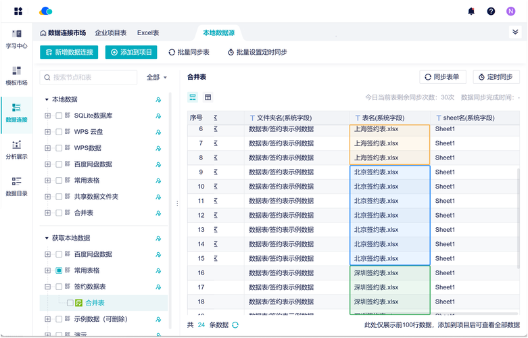Screen dimensions: 528x338
Task: Click the permission icon for 签约数据表
Action: click(x=158, y=287)
